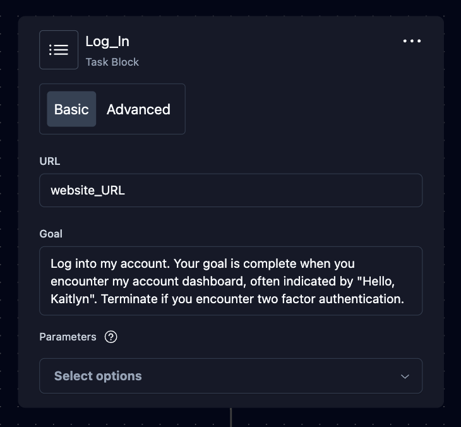Click the Log_In block title

pyautogui.click(x=107, y=42)
